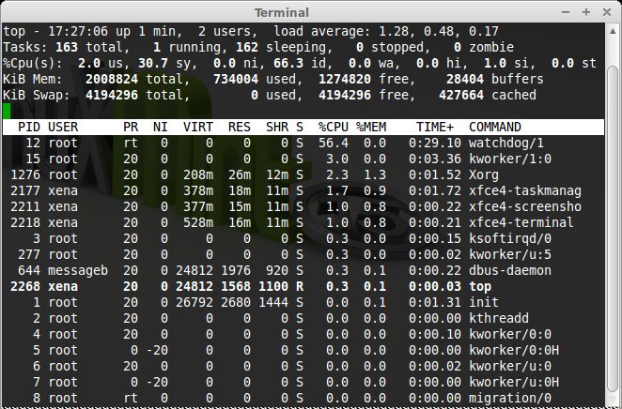
Task: Click the COMMAND column header
Action: 495,127
